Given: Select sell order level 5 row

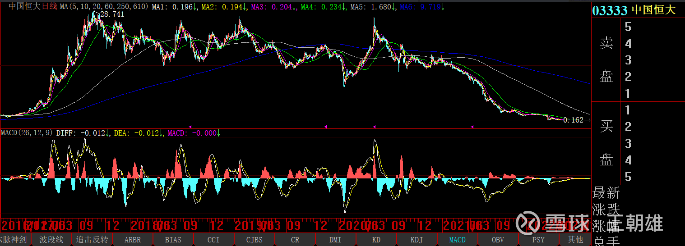Looking at the screenshot, I should click(x=653, y=27).
